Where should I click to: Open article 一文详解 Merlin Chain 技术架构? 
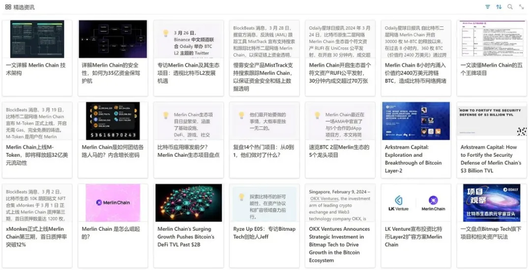(35, 69)
